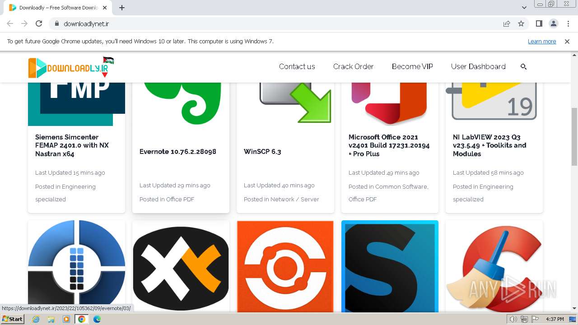Viewport: 578px width, 325px height.
Task: Click the orange circular logo thumbnail
Action: (285, 266)
